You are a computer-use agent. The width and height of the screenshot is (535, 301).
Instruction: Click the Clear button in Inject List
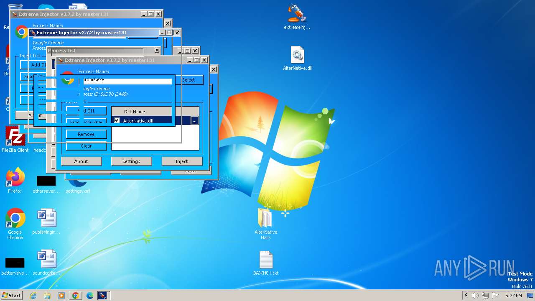pos(86,146)
